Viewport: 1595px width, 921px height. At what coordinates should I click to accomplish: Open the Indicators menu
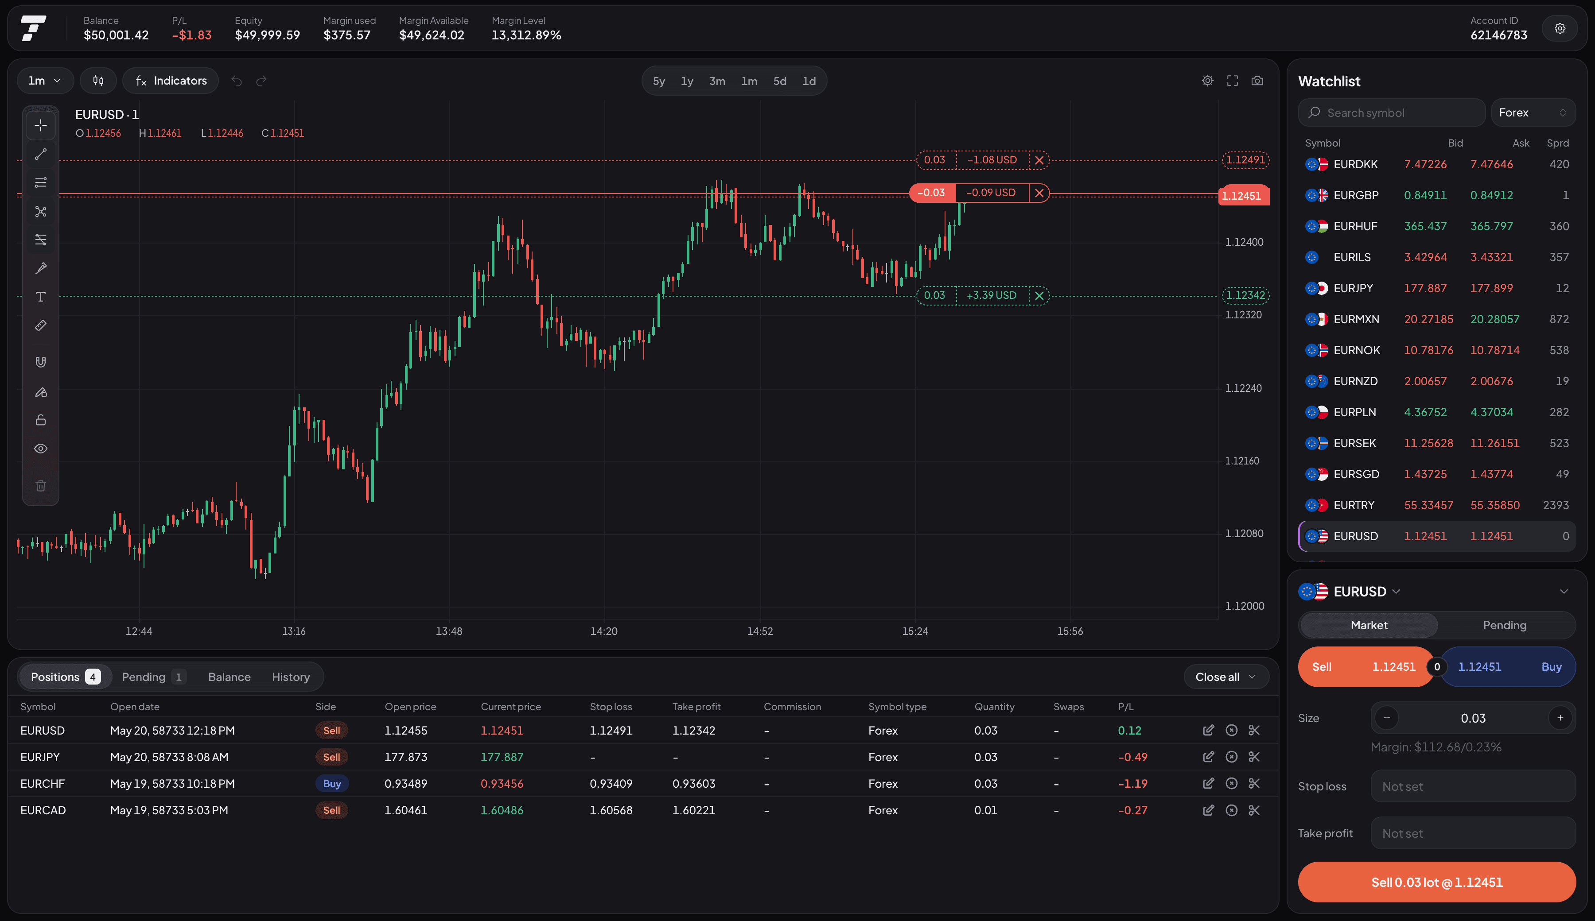click(x=171, y=80)
